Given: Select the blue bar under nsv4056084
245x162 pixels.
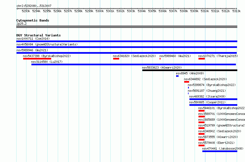Looking at the screenshot, I should point(127,47).
